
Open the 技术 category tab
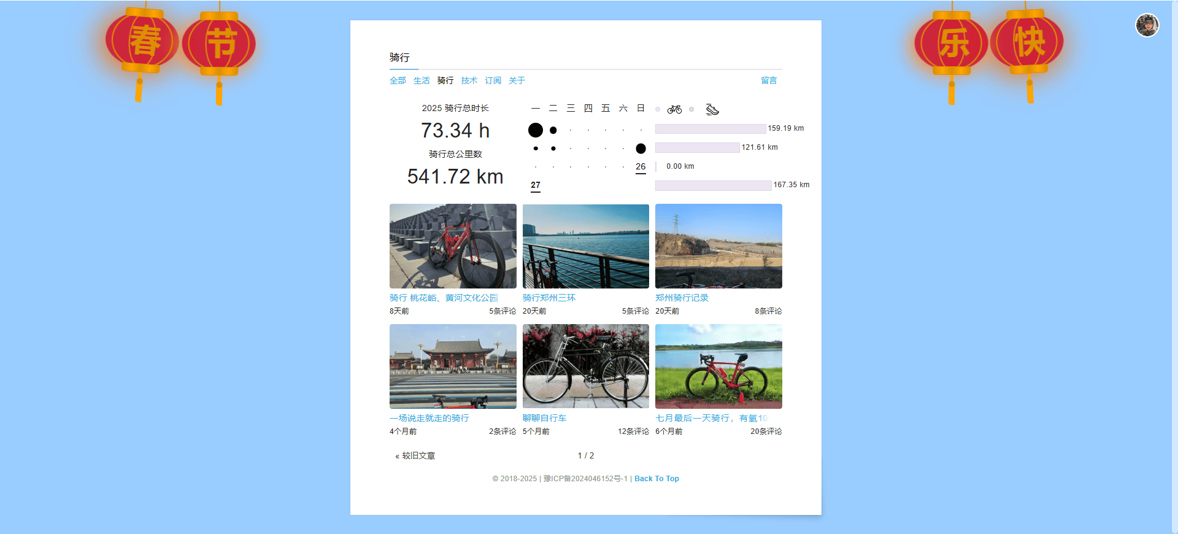469,80
